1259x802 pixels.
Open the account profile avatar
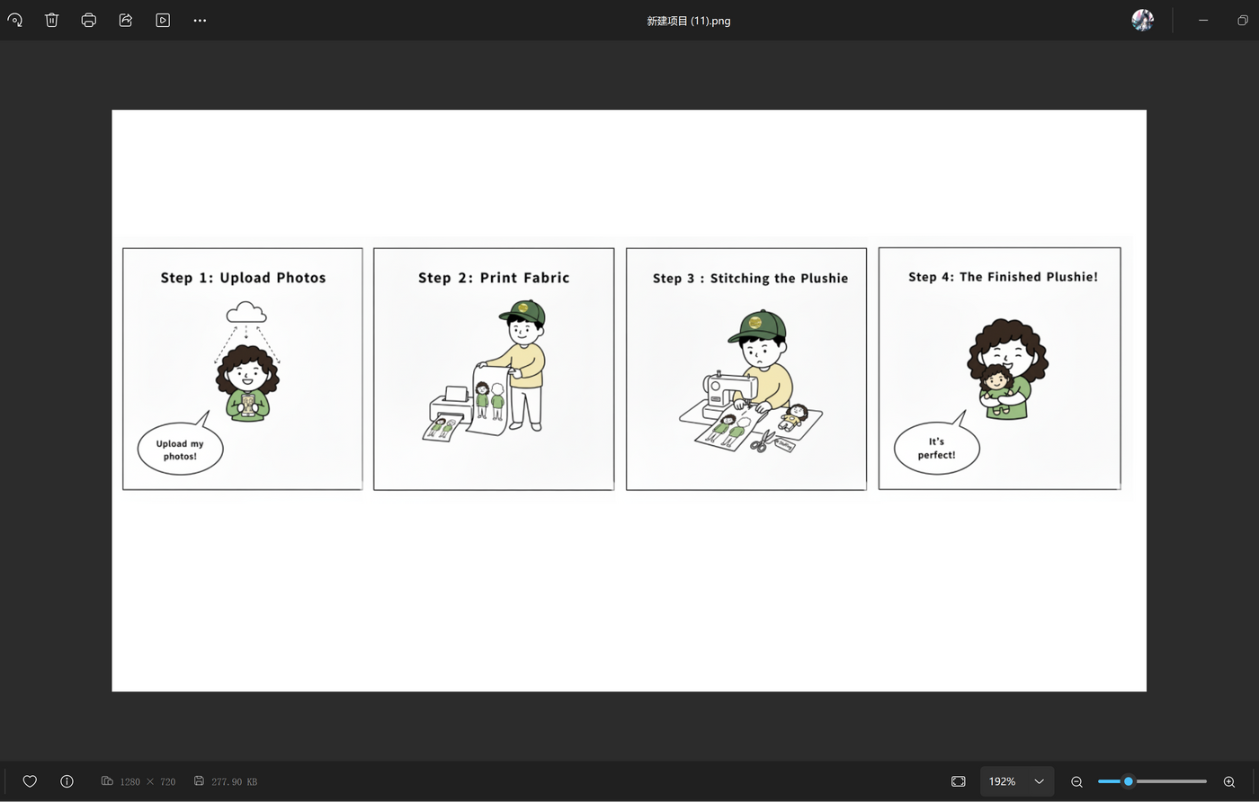pos(1142,20)
